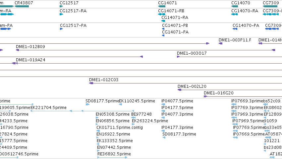Select the IP04177.5prime EST label
This screenshot has height=159, width=282.
pyautogui.click(x=177, y=108)
